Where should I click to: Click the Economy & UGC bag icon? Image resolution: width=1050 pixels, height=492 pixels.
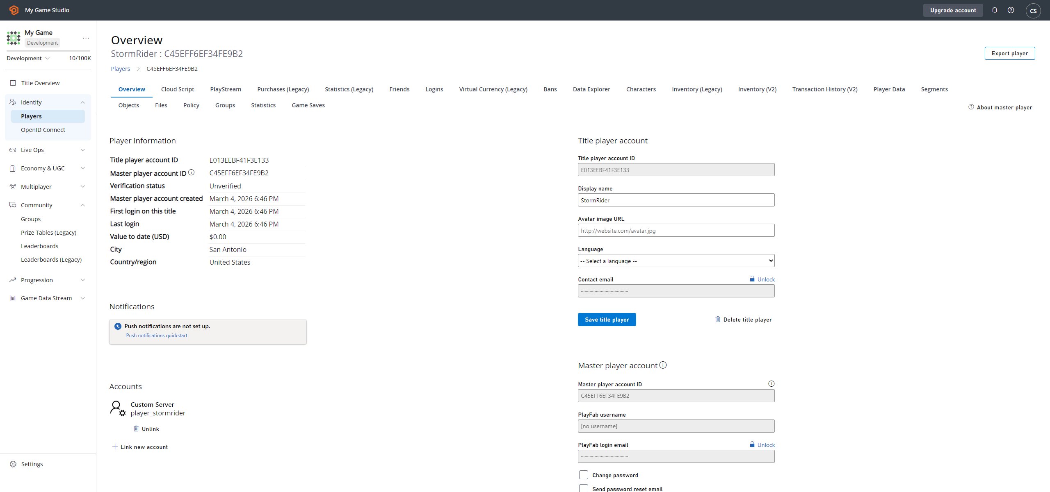tap(13, 168)
